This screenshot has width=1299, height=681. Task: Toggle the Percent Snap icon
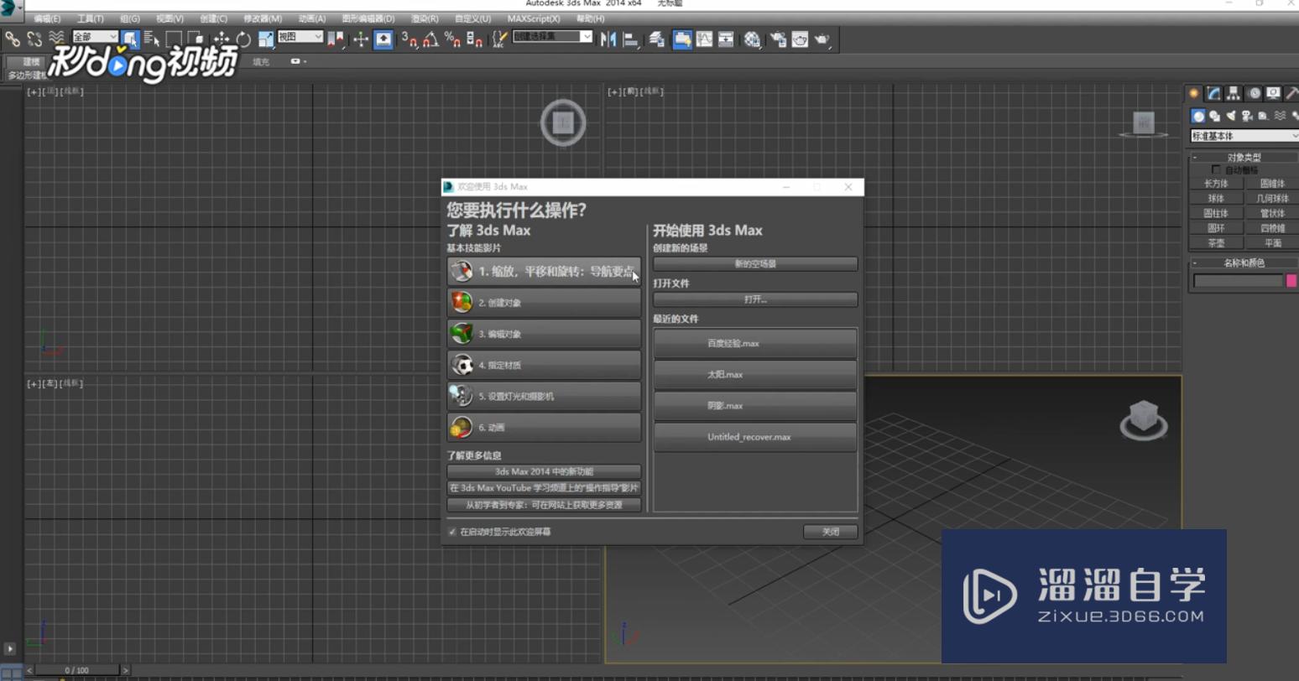[453, 39]
